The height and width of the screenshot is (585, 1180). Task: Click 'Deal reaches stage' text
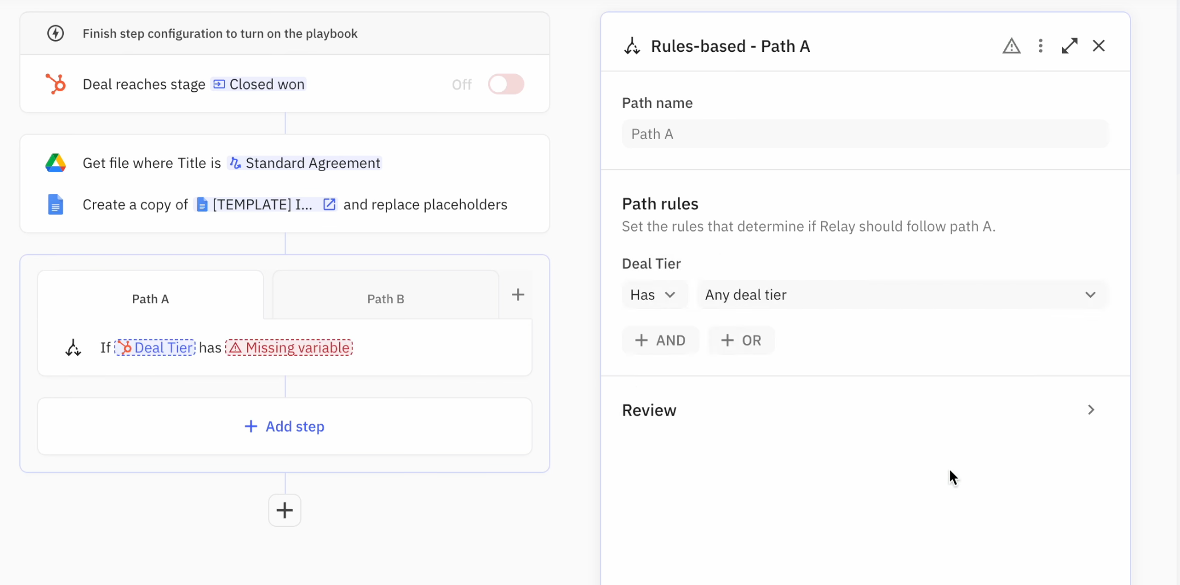coord(144,84)
